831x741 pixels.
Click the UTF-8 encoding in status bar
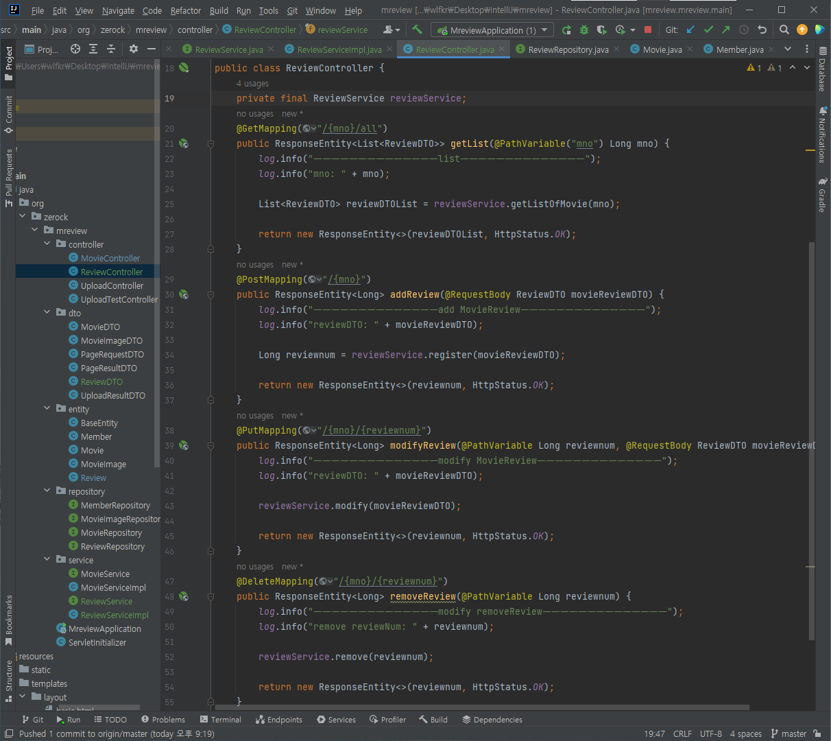[711, 733]
